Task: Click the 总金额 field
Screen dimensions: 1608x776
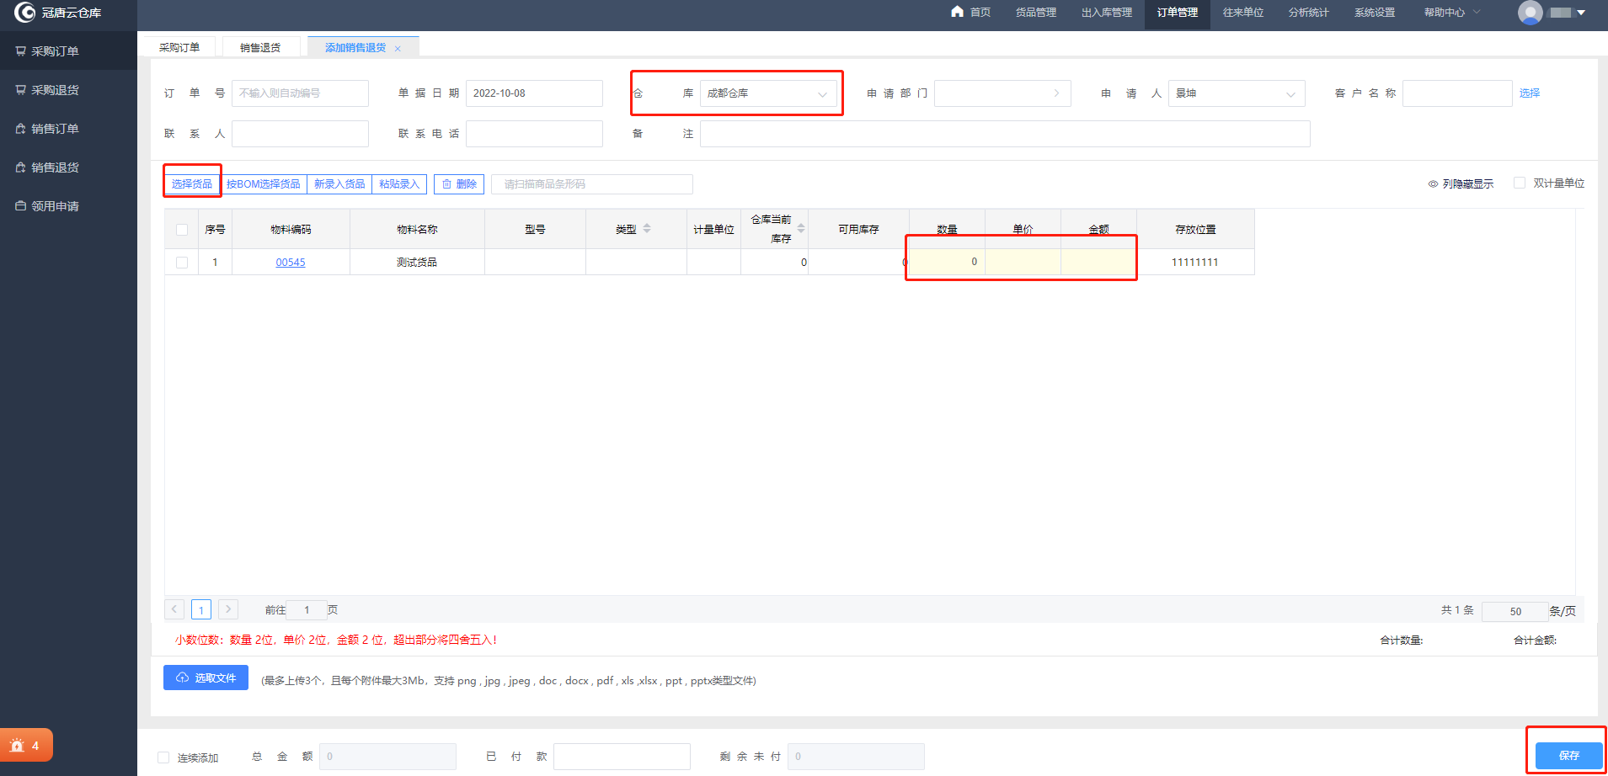Action: [387, 757]
